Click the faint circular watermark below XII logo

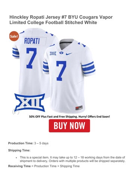[x=15, y=112]
